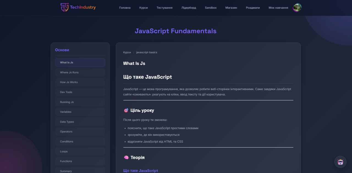Open Роадмапи in the navbar
The image size is (352, 173).
(253, 8)
